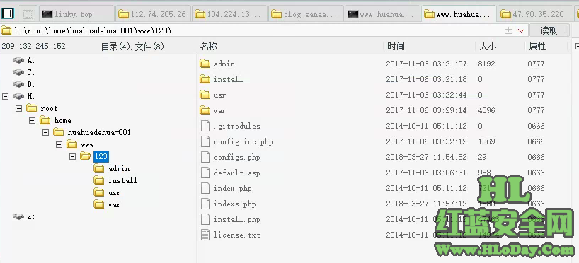Click license.txt text file icon
The width and height of the screenshot is (579, 263).
205,235
